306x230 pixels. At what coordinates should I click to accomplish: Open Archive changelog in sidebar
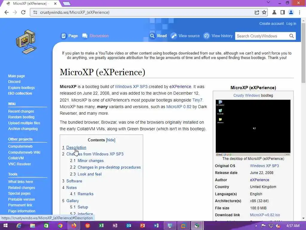[23, 129]
